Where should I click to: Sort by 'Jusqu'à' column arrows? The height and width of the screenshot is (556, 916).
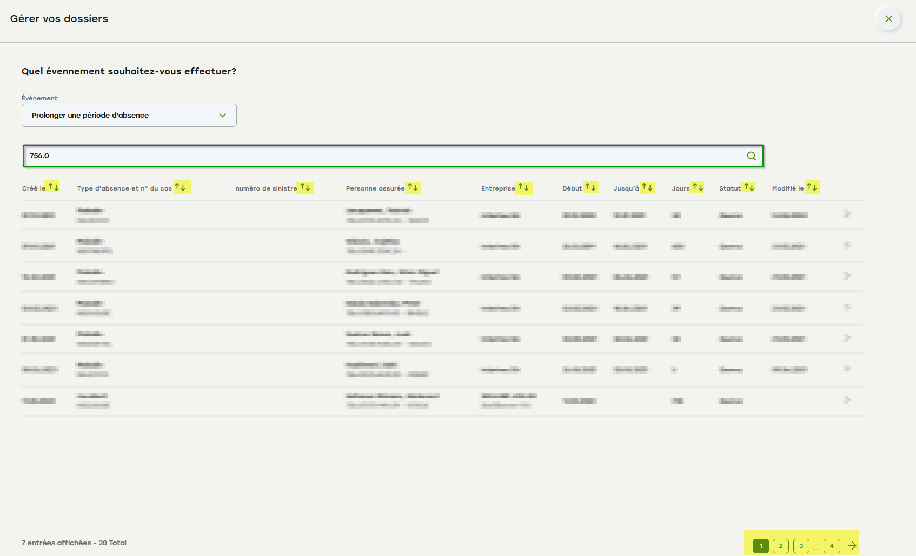[x=647, y=187]
